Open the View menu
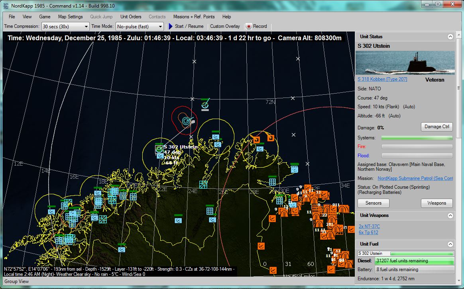Image resolution: width=464 pixels, height=289 pixels. click(27, 17)
